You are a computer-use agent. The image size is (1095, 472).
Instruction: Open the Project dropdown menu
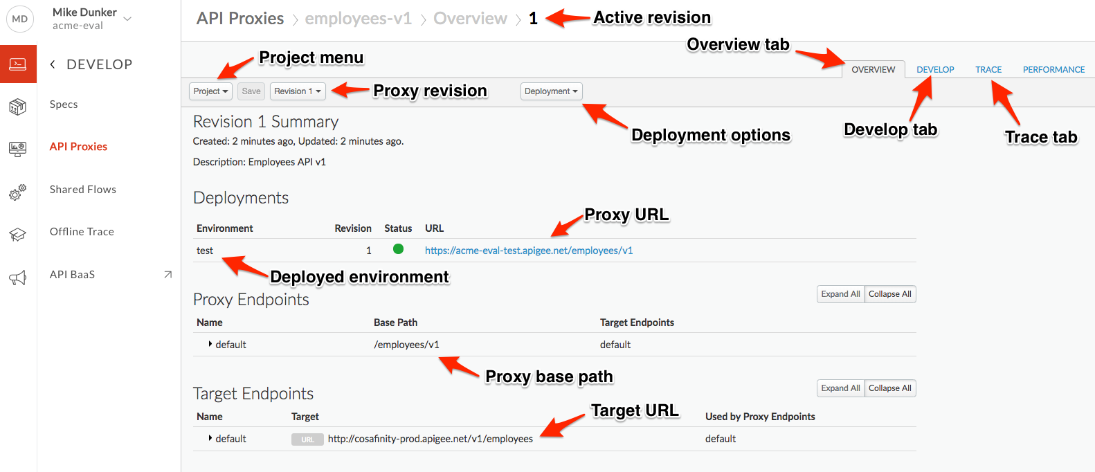(x=210, y=91)
